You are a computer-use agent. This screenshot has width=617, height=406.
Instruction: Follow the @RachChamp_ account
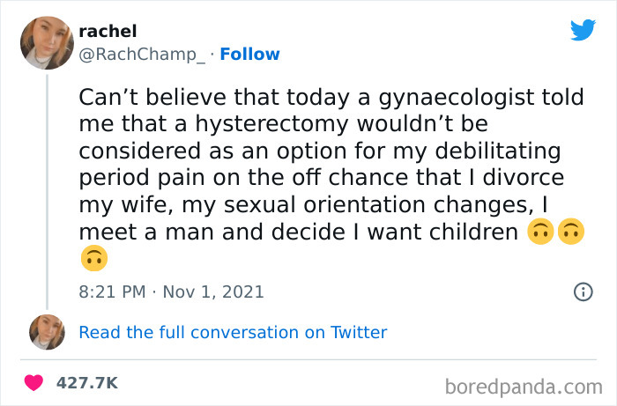click(x=249, y=55)
